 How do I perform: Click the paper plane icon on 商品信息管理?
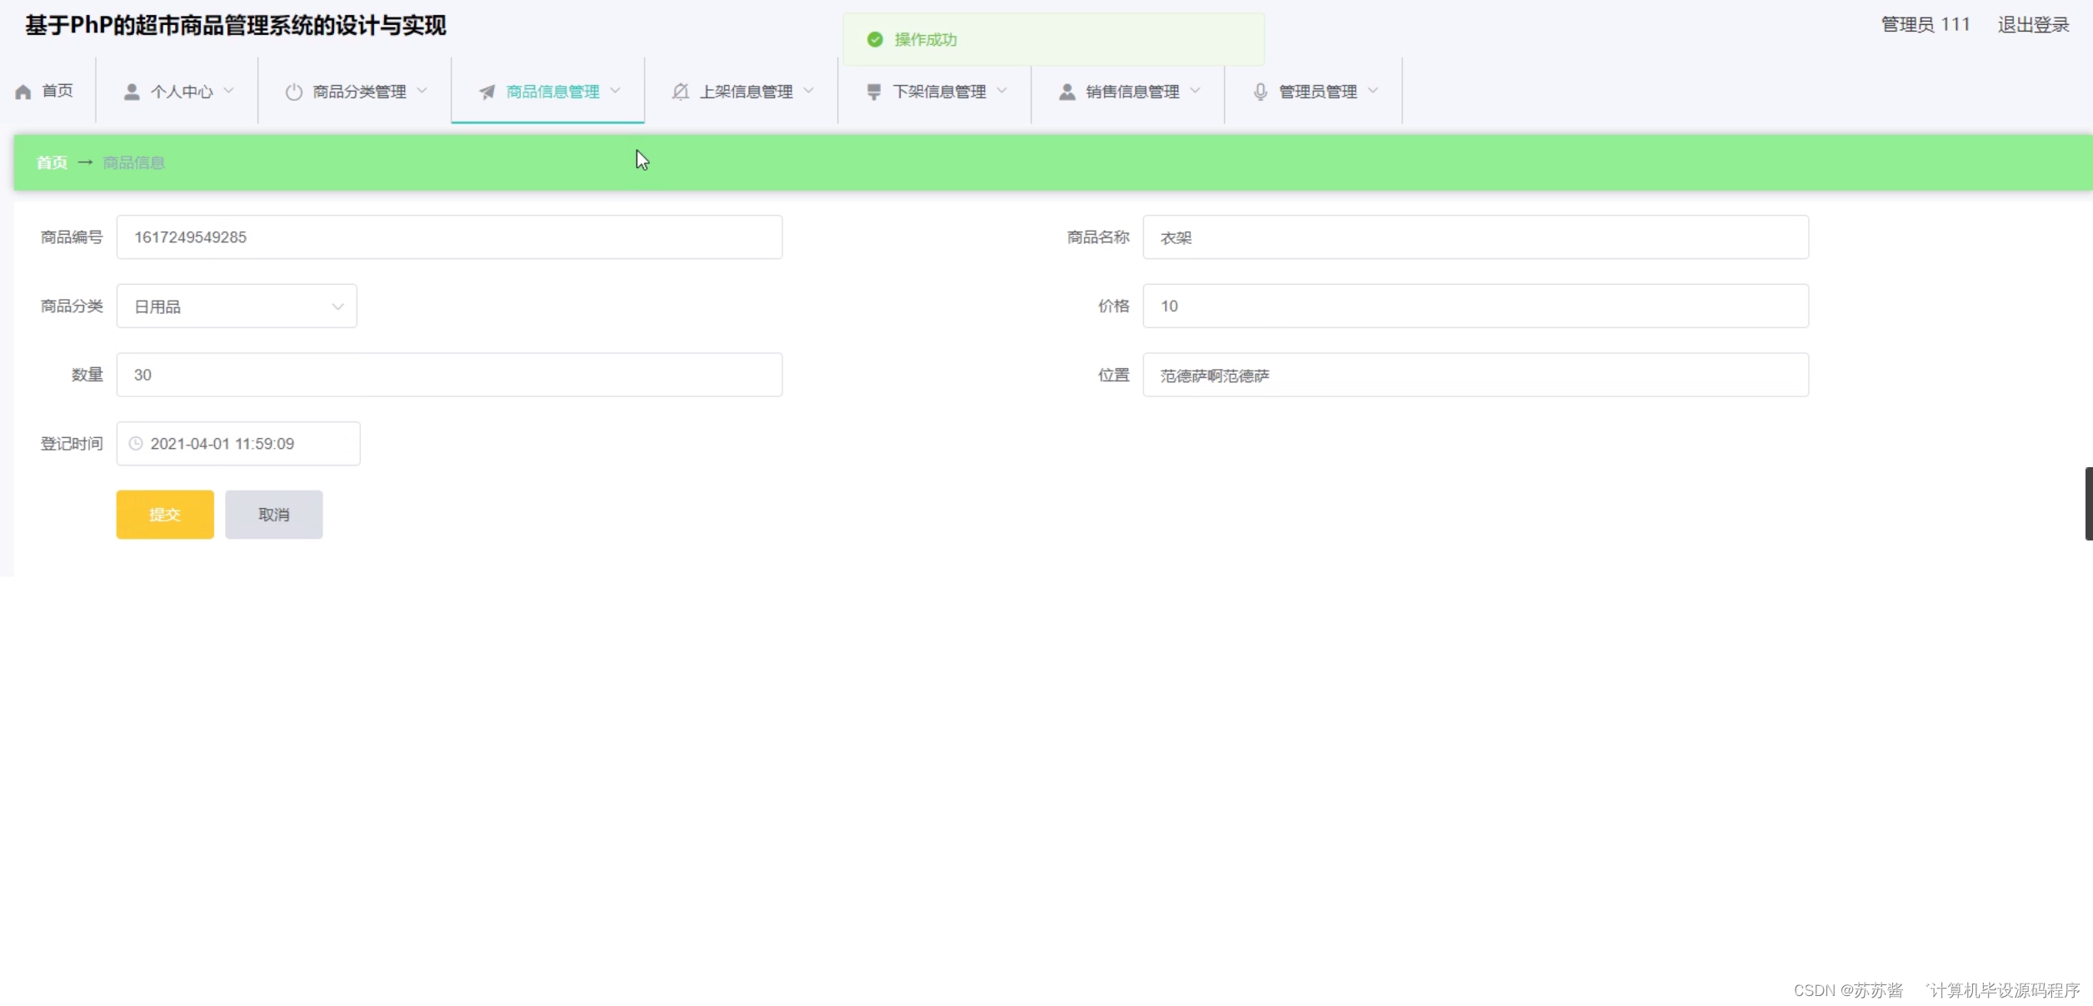[x=487, y=92]
